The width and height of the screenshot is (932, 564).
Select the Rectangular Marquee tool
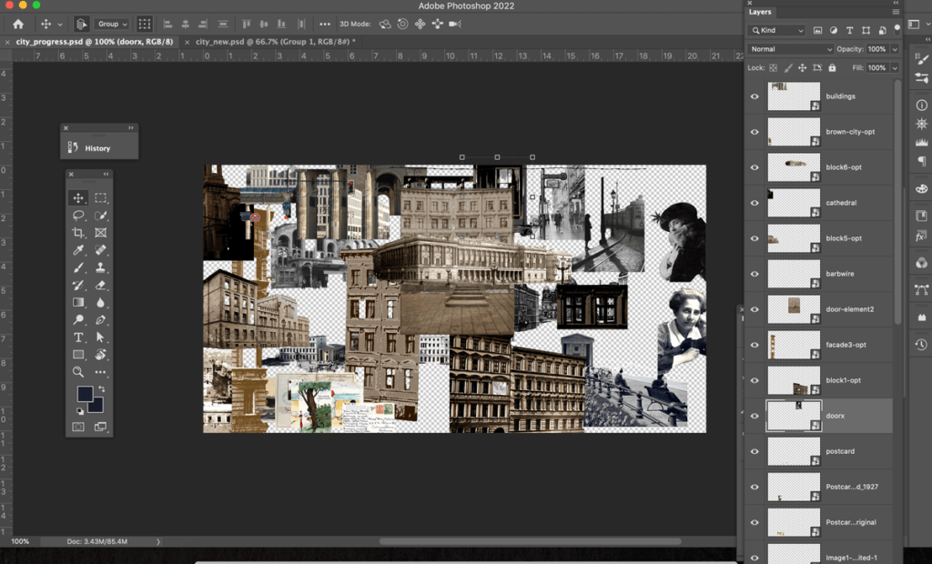(101, 199)
